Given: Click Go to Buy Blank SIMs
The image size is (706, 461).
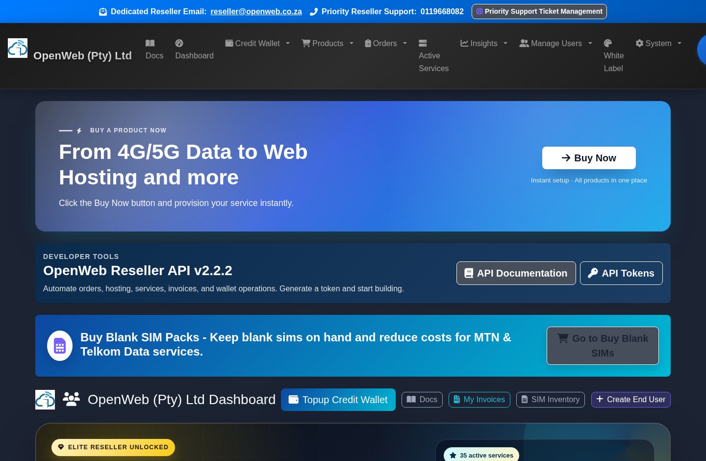Looking at the screenshot, I should [603, 346].
